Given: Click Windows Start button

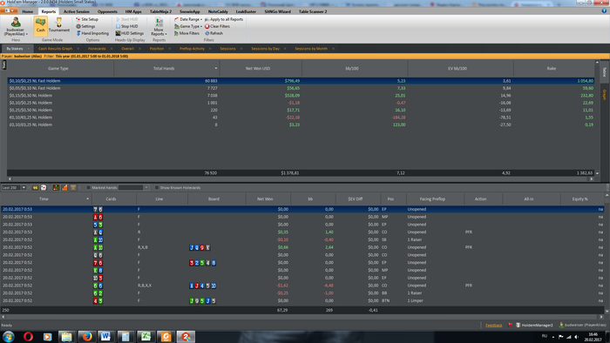Looking at the screenshot, I should [x=9, y=336].
